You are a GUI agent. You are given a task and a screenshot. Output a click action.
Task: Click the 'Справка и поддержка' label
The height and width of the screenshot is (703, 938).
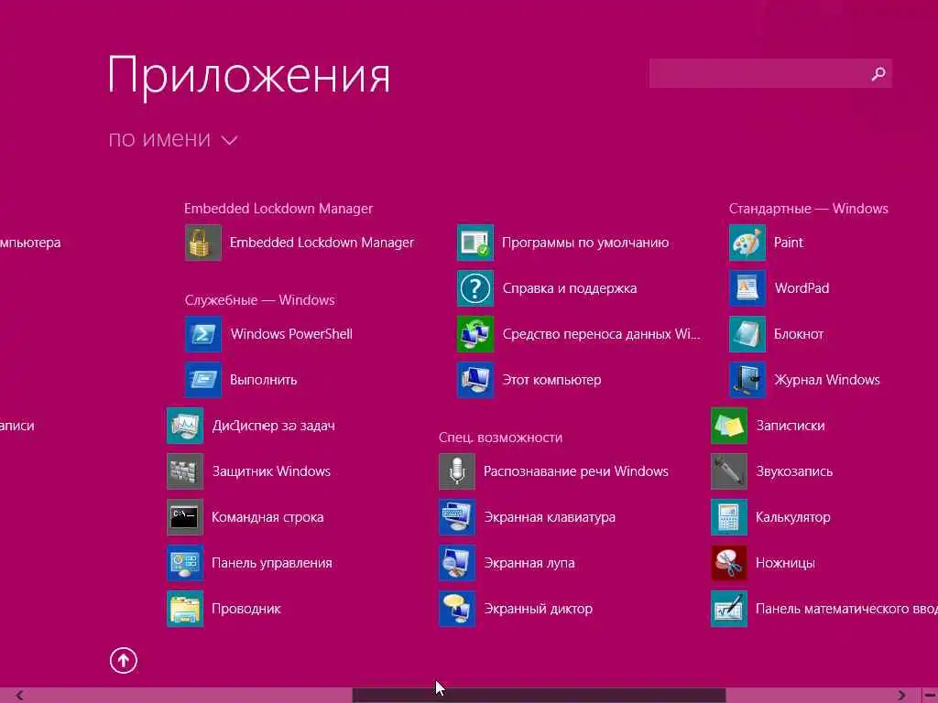click(x=570, y=288)
